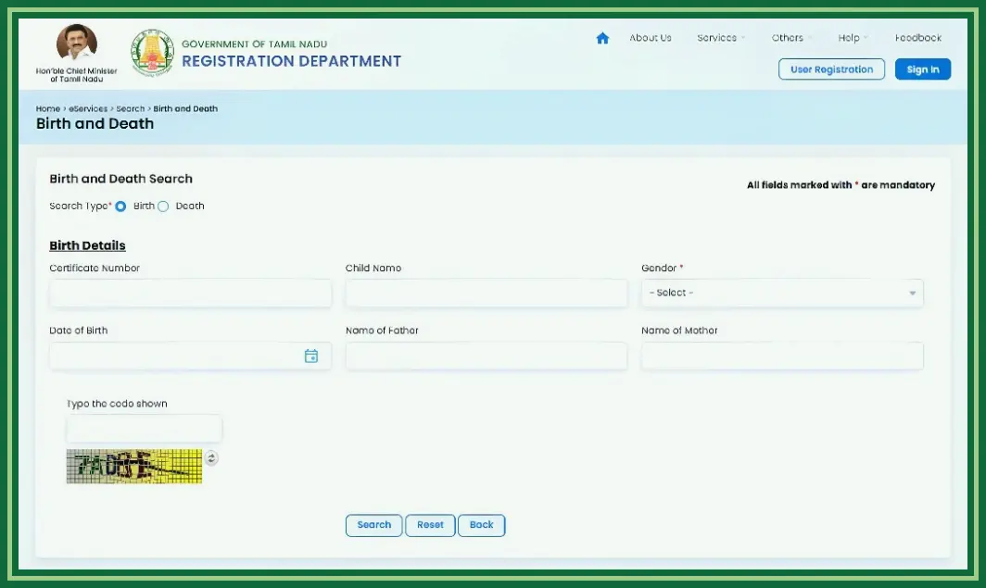Focus the Name of Mother field
This screenshot has height=588, width=986.
tap(782, 357)
